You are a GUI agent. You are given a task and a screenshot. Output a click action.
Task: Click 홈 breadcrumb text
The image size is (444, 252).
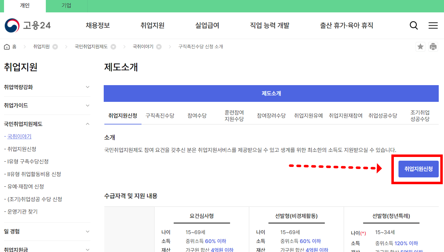[x=14, y=47]
